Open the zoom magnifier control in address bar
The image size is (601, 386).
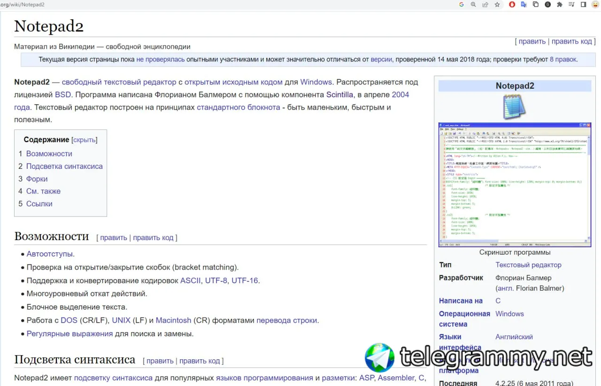point(473,5)
